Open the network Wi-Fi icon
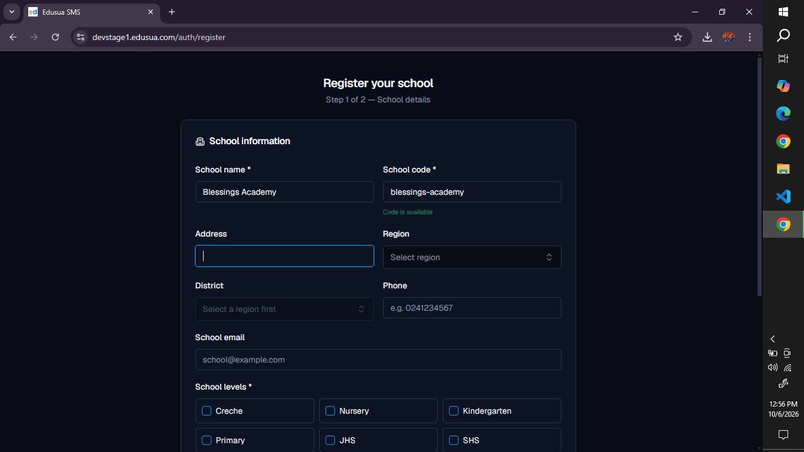 tap(788, 367)
